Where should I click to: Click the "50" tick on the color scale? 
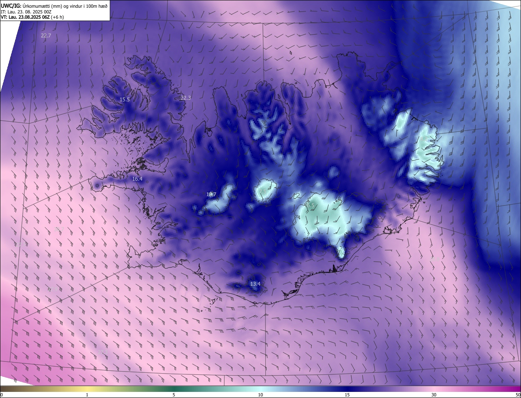(x=518, y=395)
